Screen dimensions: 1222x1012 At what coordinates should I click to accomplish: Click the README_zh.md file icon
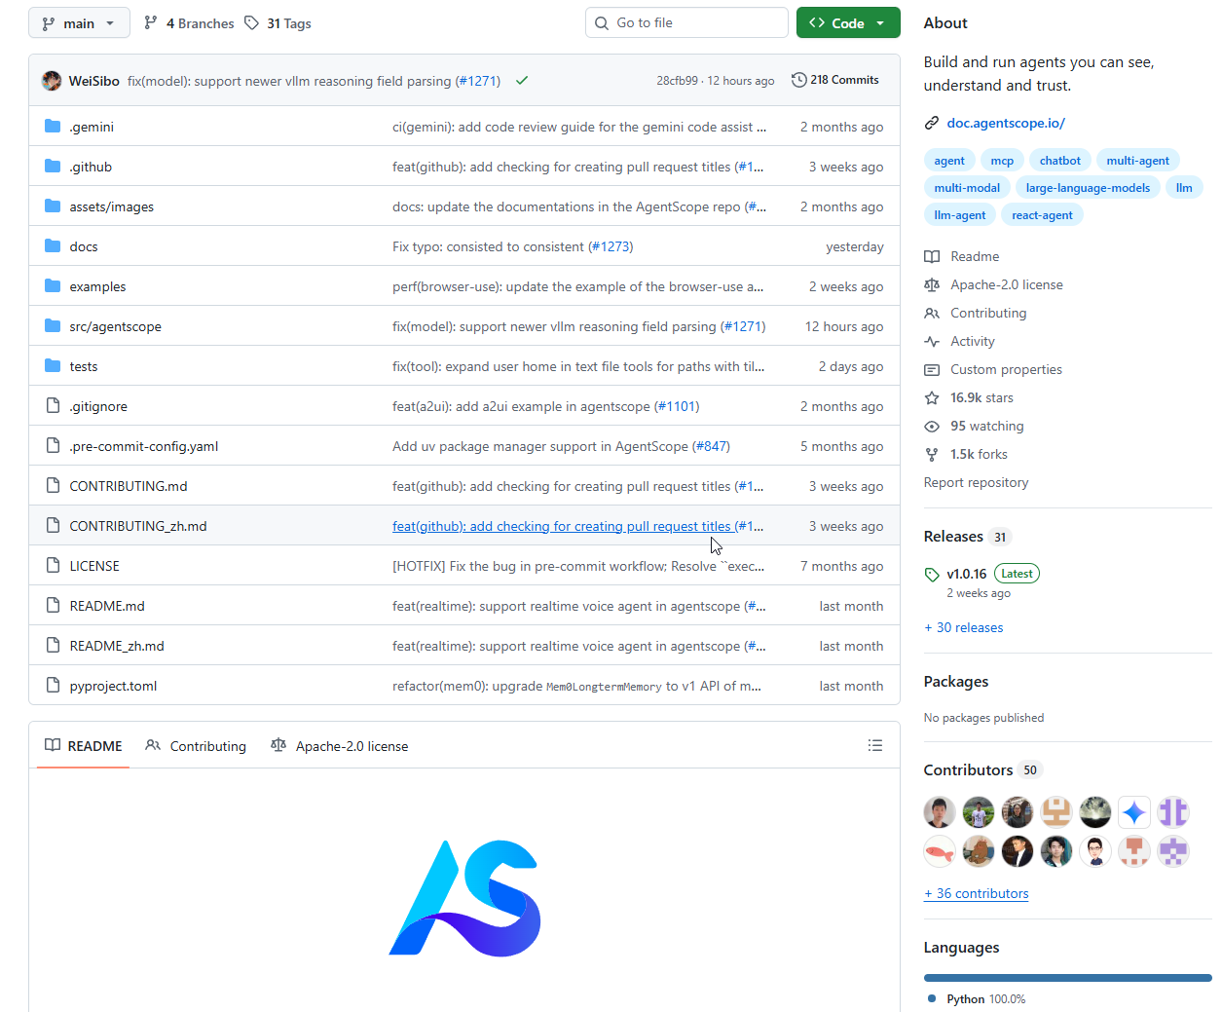click(x=53, y=646)
